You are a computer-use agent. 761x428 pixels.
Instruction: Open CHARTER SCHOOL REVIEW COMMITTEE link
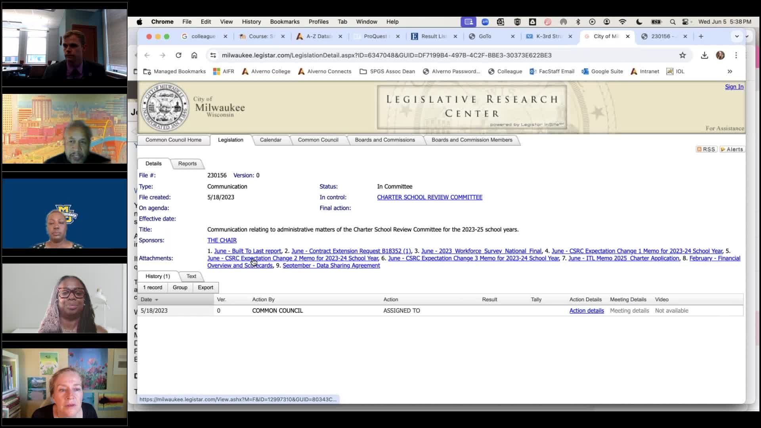pyautogui.click(x=429, y=197)
